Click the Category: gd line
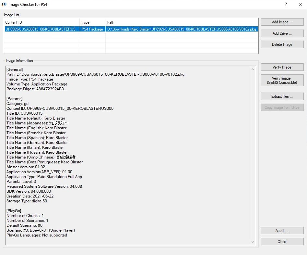Image resolution: width=307 pixels, height=255 pixels. tap(18, 104)
